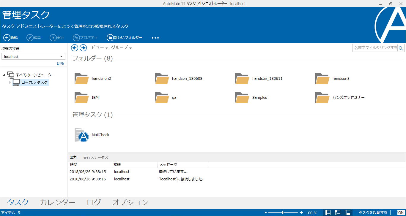
Task: Click the 切断 (Disconnect) link
Action: pyautogui.click(x=60, y=63)
